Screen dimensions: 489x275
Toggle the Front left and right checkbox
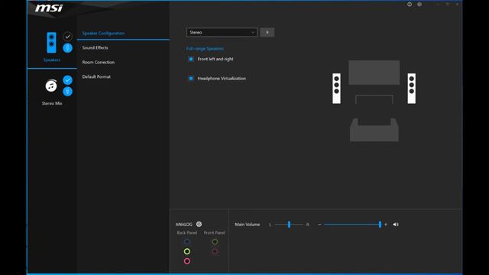pos(191,59)
